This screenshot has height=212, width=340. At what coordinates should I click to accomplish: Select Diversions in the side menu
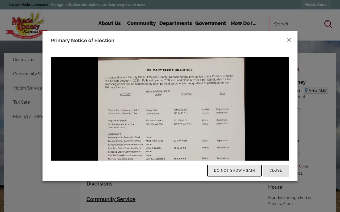tap(24, 60)
